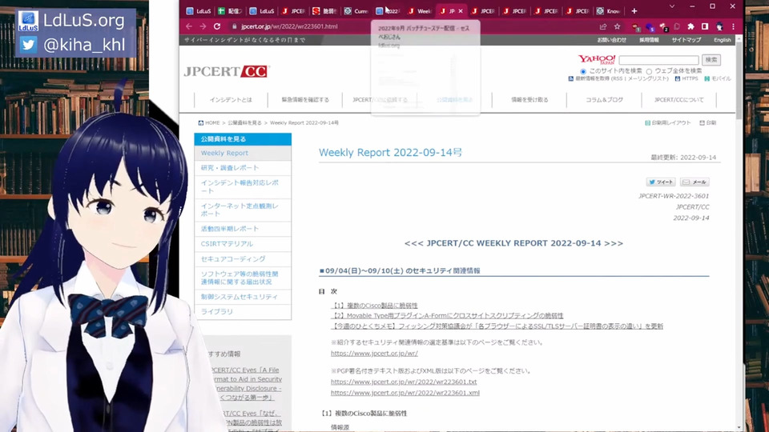
Task: Open セキュアコーディング sidebar item
Action: pyautogui.click(x=243, y=259)
